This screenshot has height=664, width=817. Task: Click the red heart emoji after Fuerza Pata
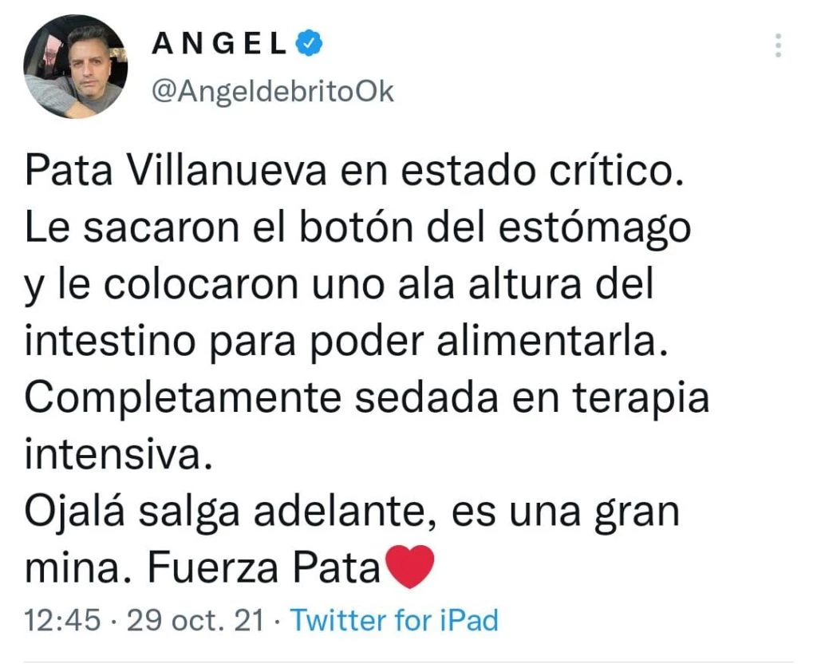(x=409, y=567)
